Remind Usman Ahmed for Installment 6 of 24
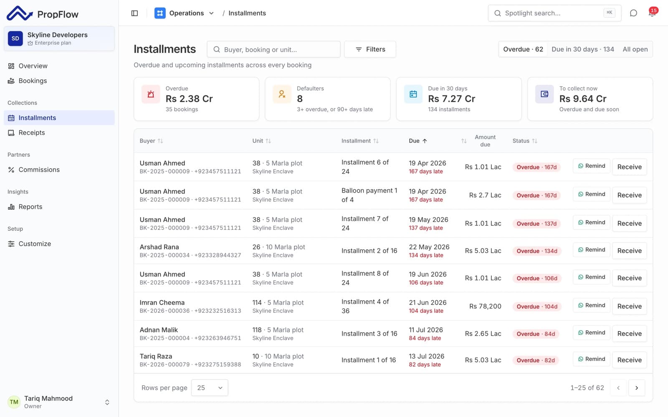Image resolution: width=668 pixels, height=417 pixels. pyautogui.click(x=592, y=166)
